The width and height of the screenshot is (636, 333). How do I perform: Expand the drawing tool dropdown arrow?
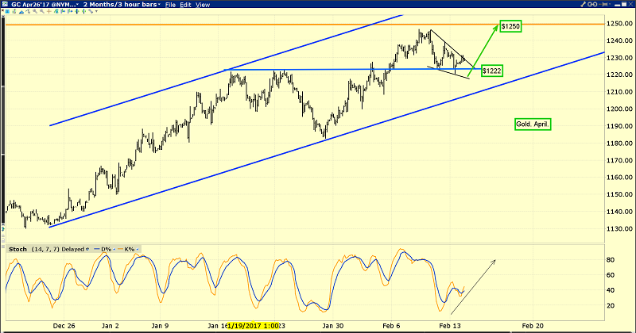tap(96, 11)
